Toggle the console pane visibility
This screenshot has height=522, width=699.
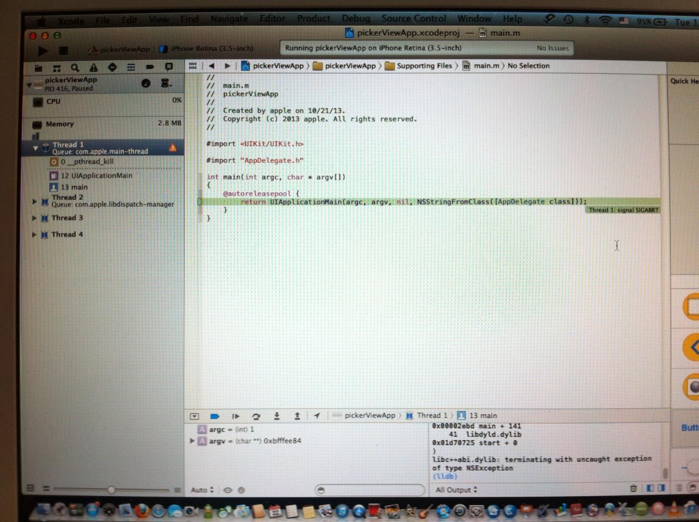point(661,488)
